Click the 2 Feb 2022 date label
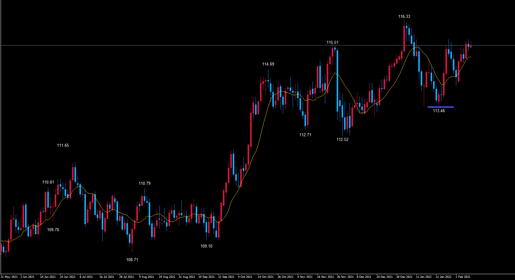The image size is (515, 280). pos(463,277)
